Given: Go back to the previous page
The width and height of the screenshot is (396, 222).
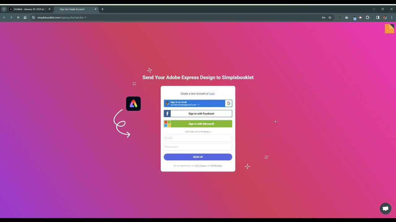Looking at the screenshot, I should [x=4, y=18].
